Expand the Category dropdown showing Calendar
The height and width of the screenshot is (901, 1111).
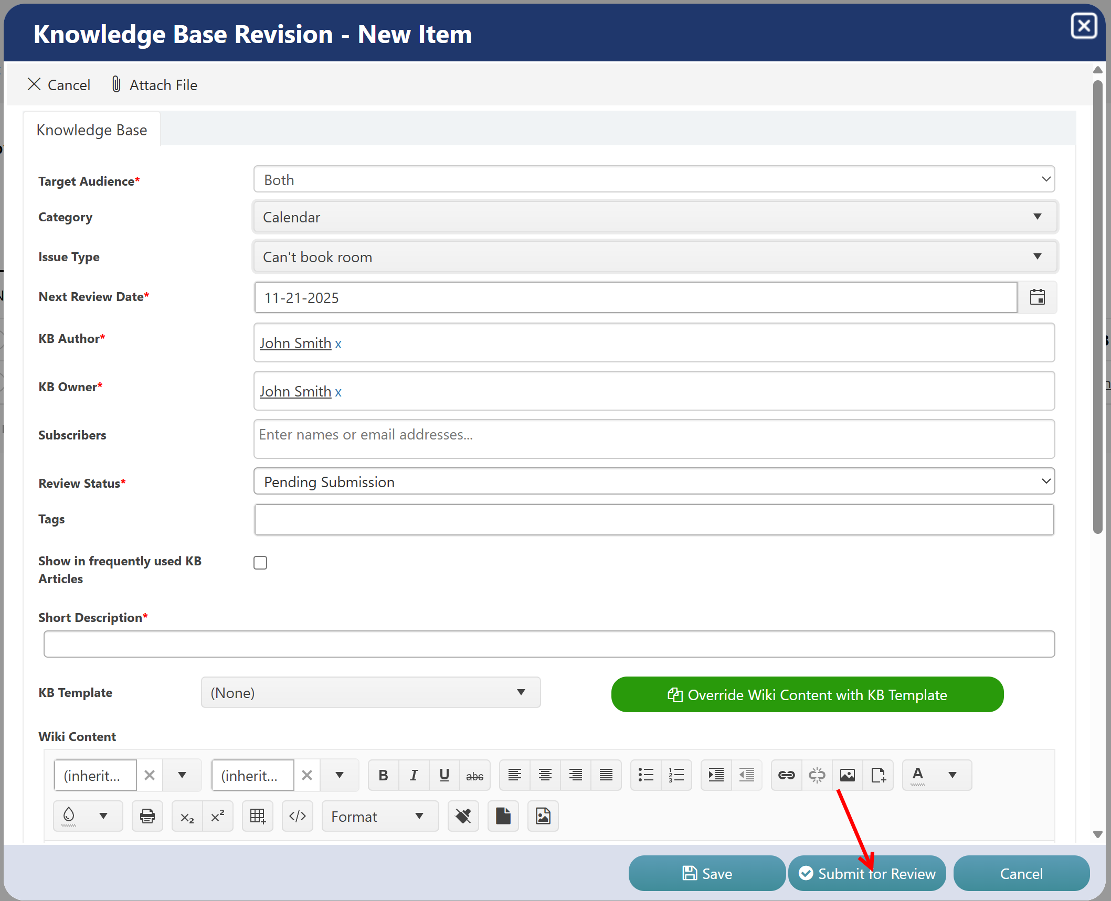pyautogui.click(x=654, y=217)
